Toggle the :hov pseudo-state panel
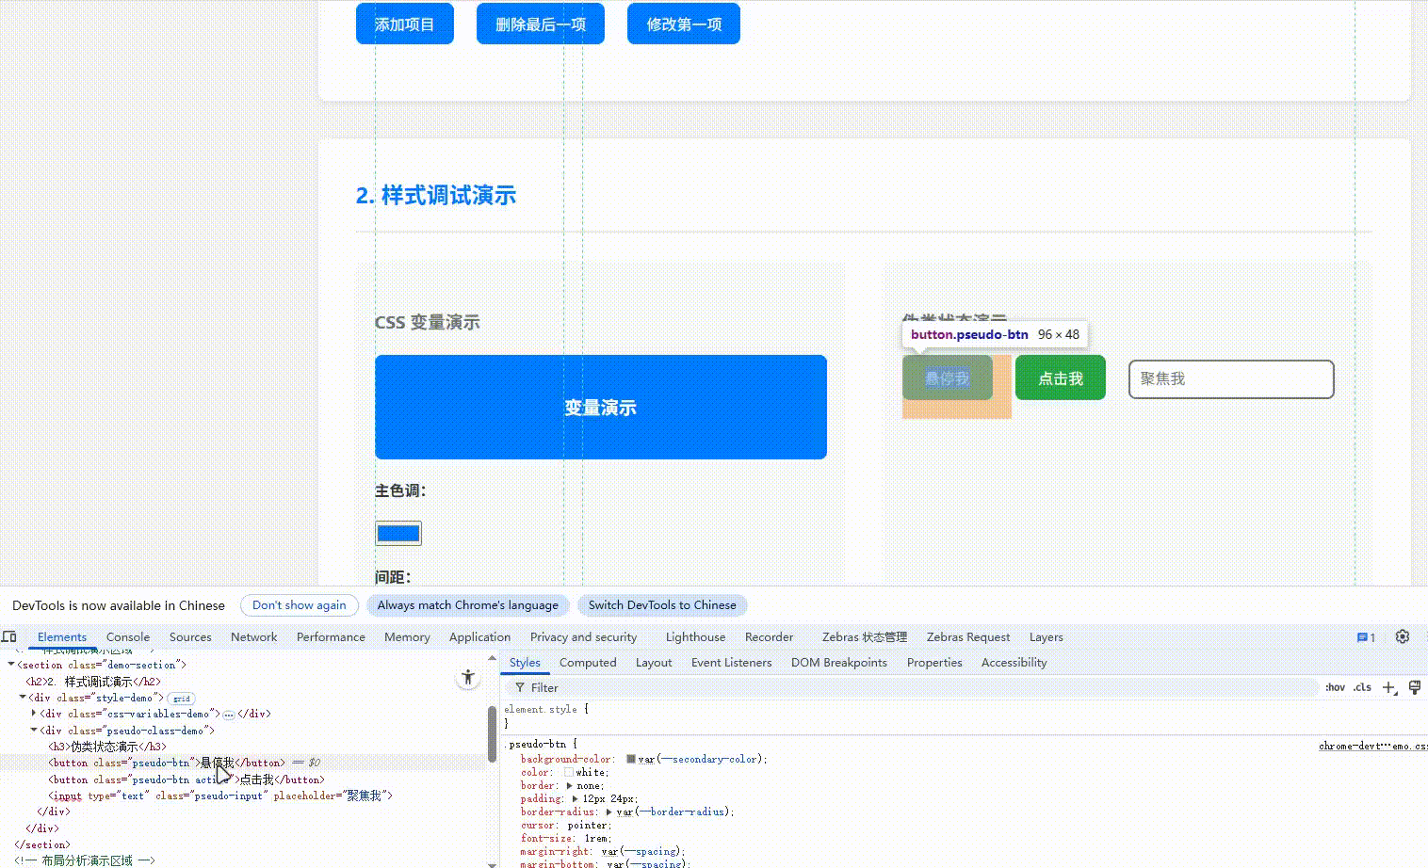Image resolution: width=1428 pixels, height=868 pixels. click(1335, 687)
